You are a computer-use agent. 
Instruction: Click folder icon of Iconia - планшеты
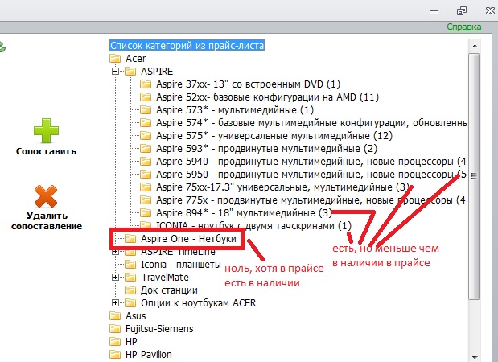pyautogui.click(x=130, y=264)
